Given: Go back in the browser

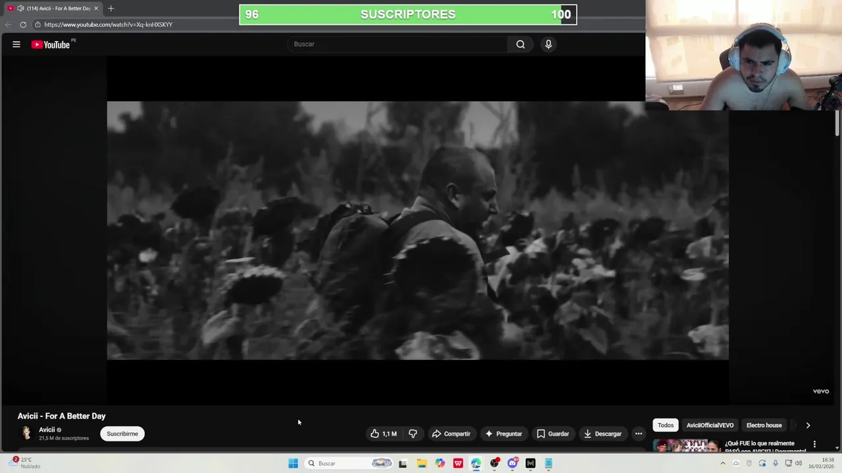Looking at the screenshot, I should coord(8,24).
